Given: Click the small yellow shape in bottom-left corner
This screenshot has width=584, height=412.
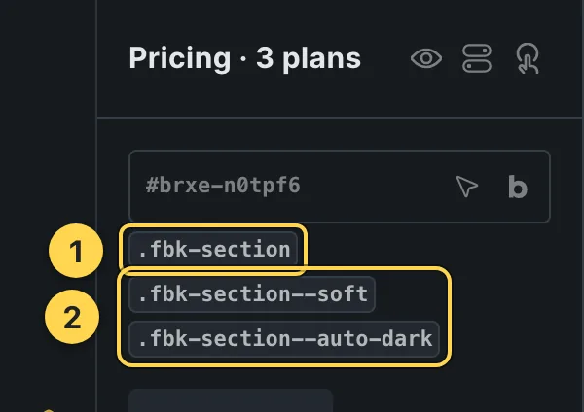Looking at the screenshot, I should coord(48,410).
